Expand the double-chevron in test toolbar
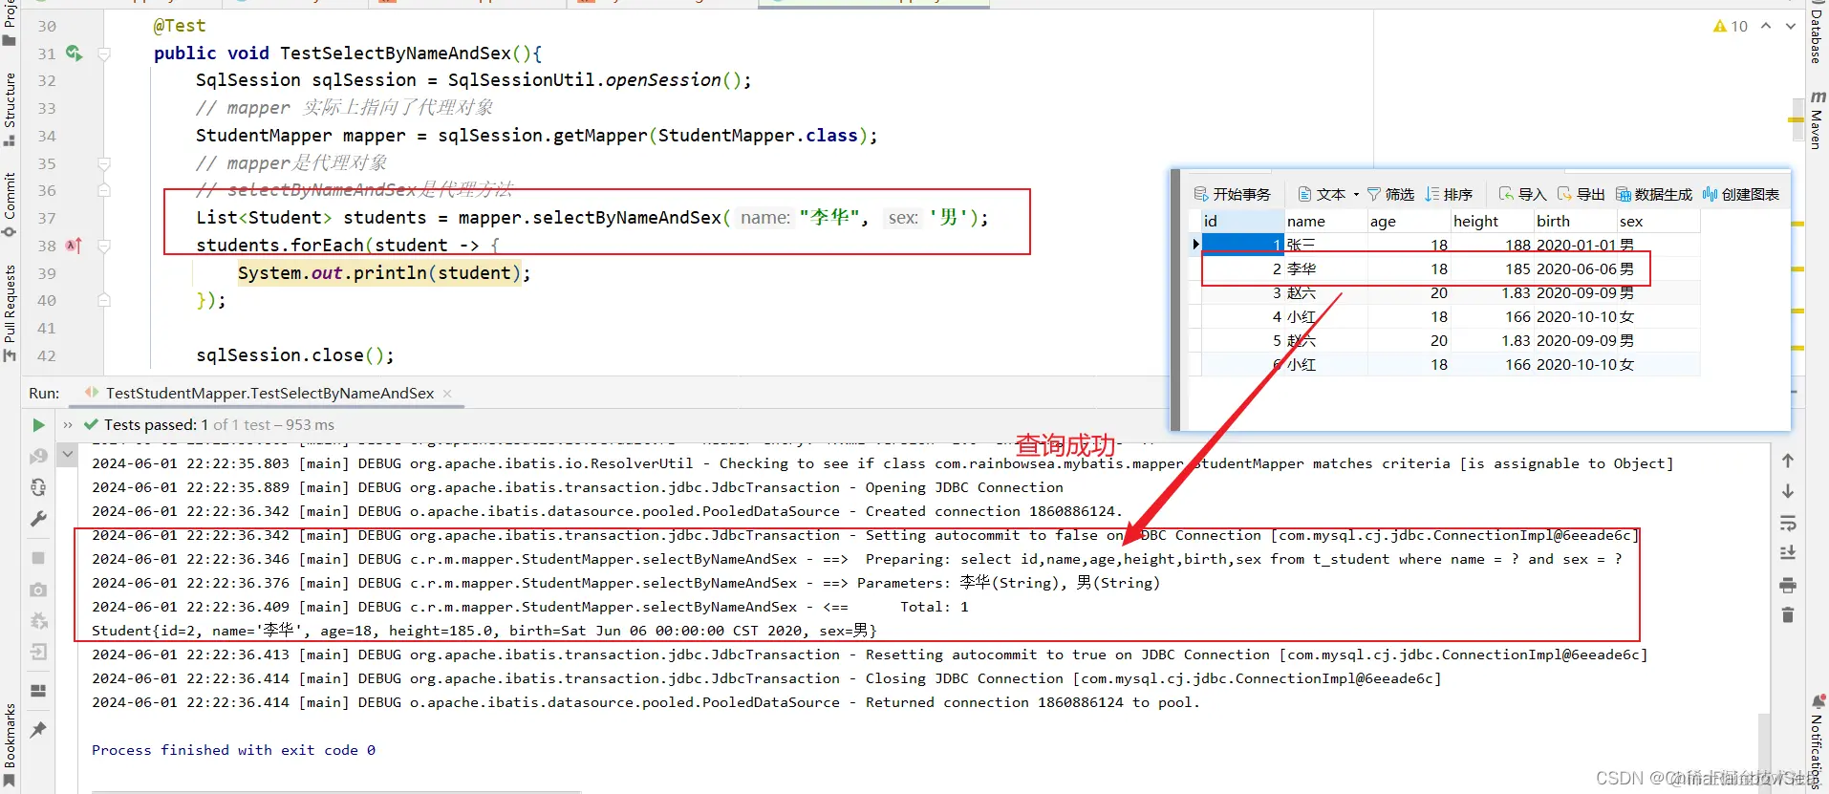 pos(68,424)
